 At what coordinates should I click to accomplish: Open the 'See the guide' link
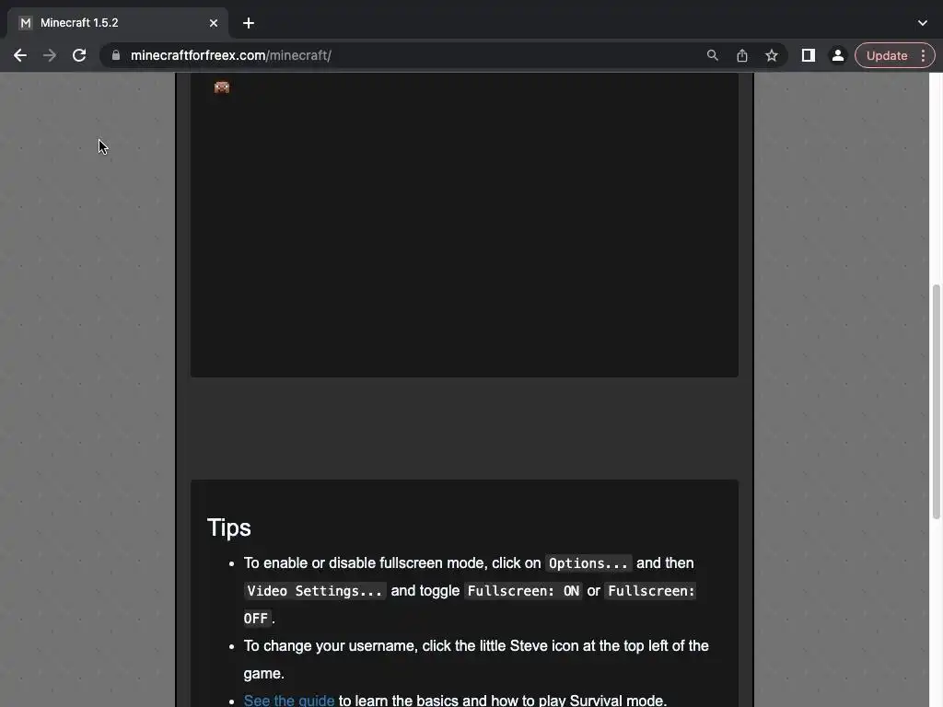[288, 701]
